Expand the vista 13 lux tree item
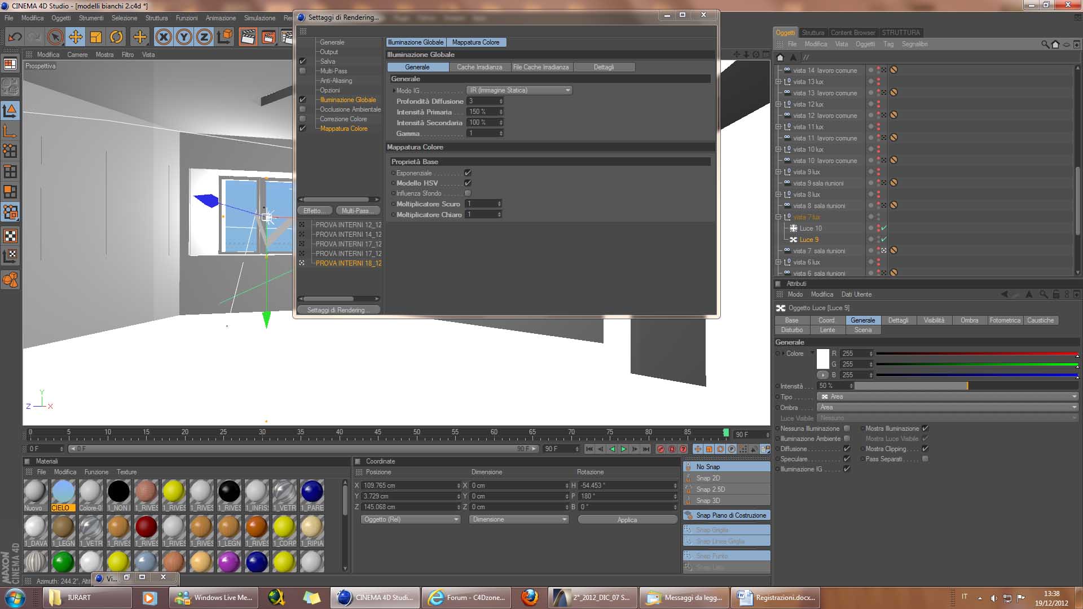The height and width of the screenshot is (609, 1083). pyautogui.click(x=778, y=82)
